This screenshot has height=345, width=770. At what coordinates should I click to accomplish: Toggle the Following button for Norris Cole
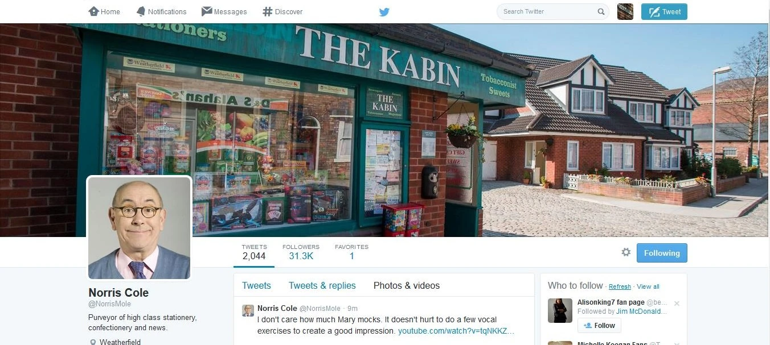(x=662, y=253)
